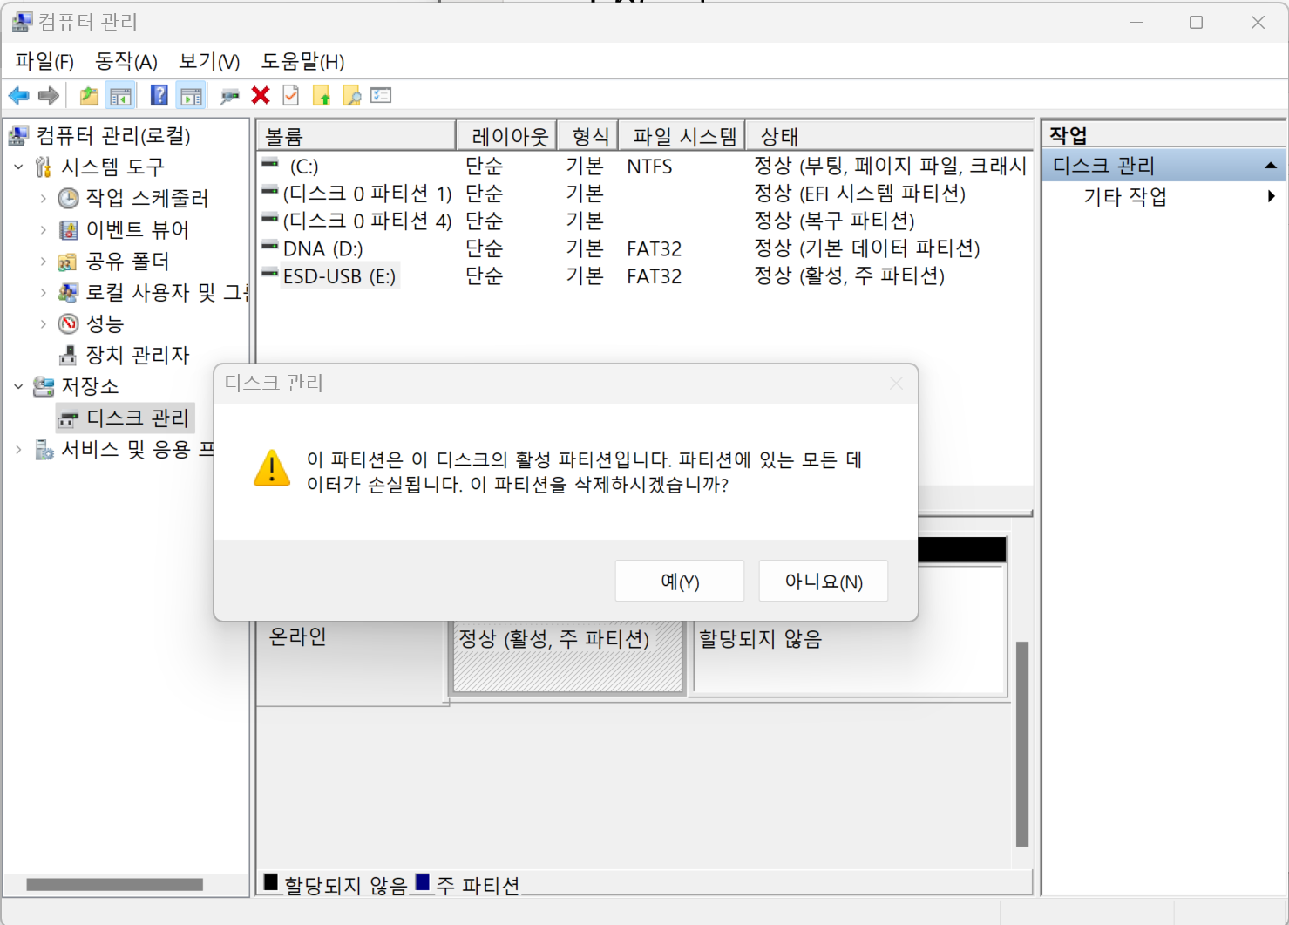The width and height of the screenshot is (1289, 925).
Task: Select the ESD-USB (E:) volume row
Action: [644, 276]
